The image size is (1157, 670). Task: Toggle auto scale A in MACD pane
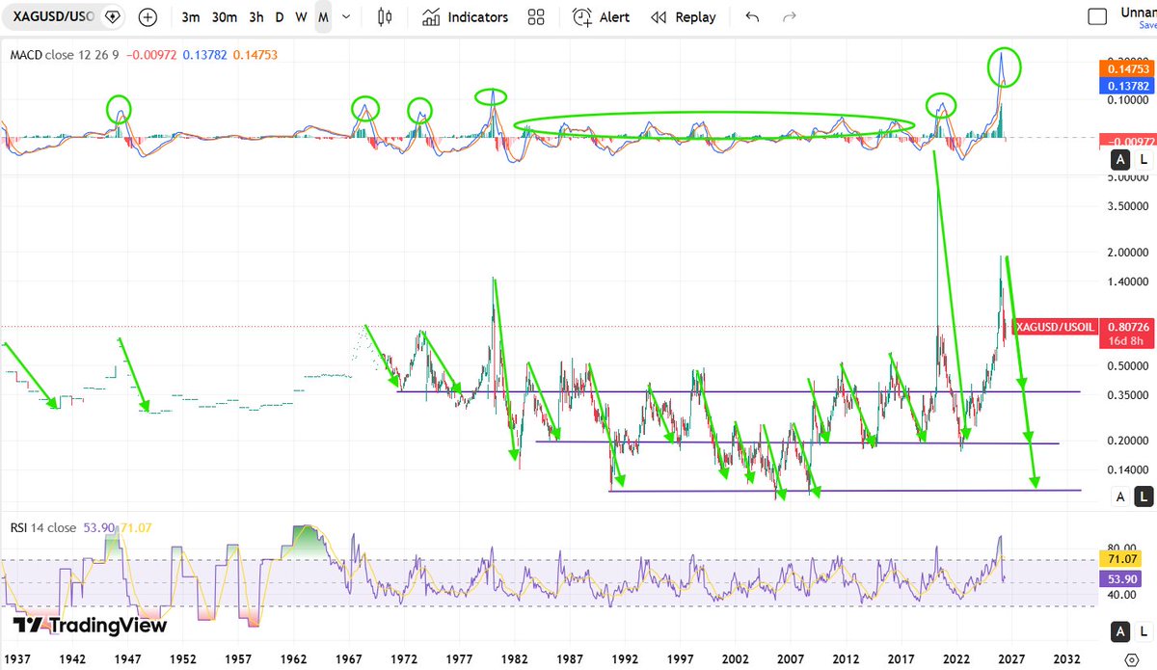coord(1120,160)
